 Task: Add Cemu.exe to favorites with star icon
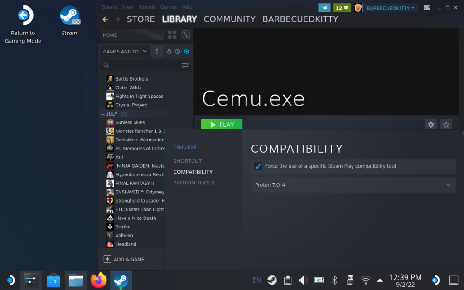[446, 125]
